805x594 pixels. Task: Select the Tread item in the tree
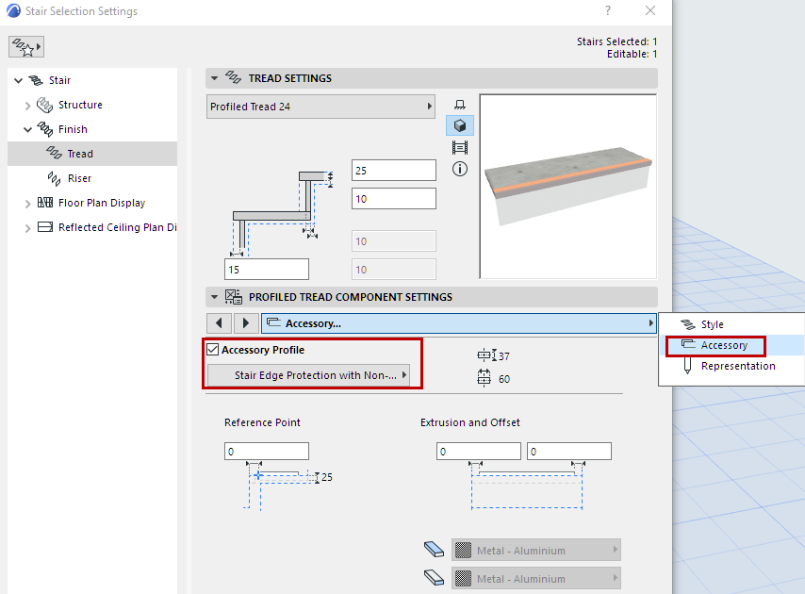click(x=92, y=154)
